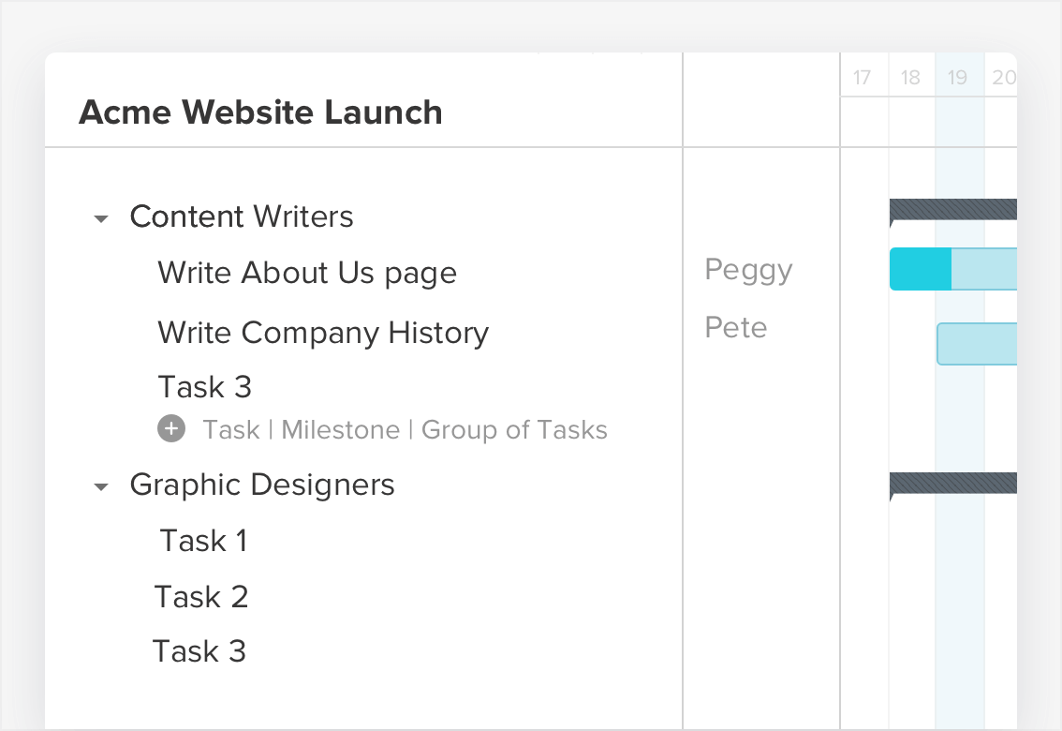1062x731 pixels.
Task: Click the assignee label Pete
Action: (735, 327)
